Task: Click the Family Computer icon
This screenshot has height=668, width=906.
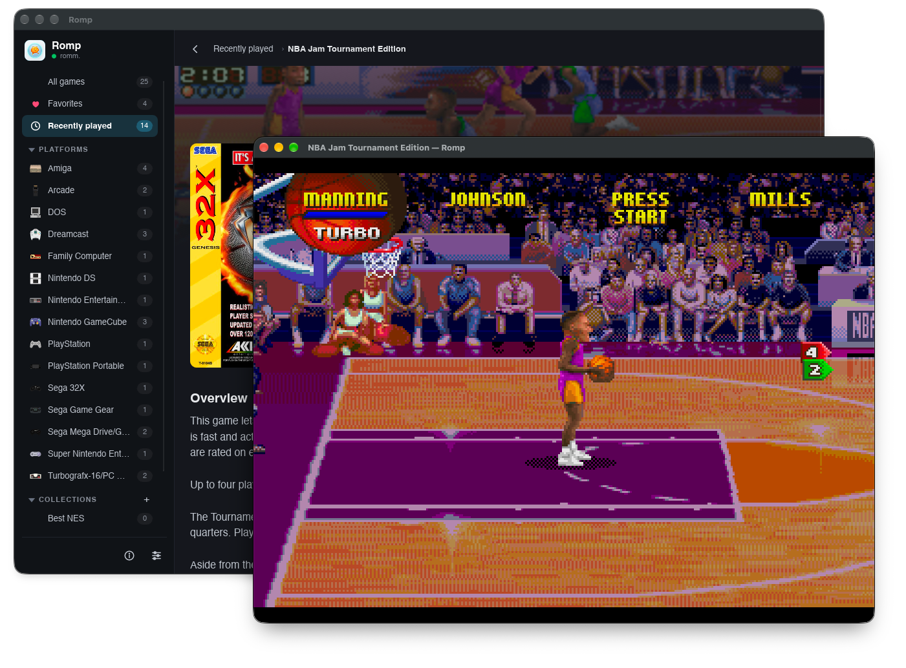Action: (36, 256)
